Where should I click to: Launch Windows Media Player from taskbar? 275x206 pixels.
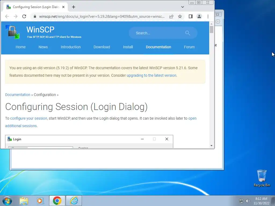pos(40,201)
